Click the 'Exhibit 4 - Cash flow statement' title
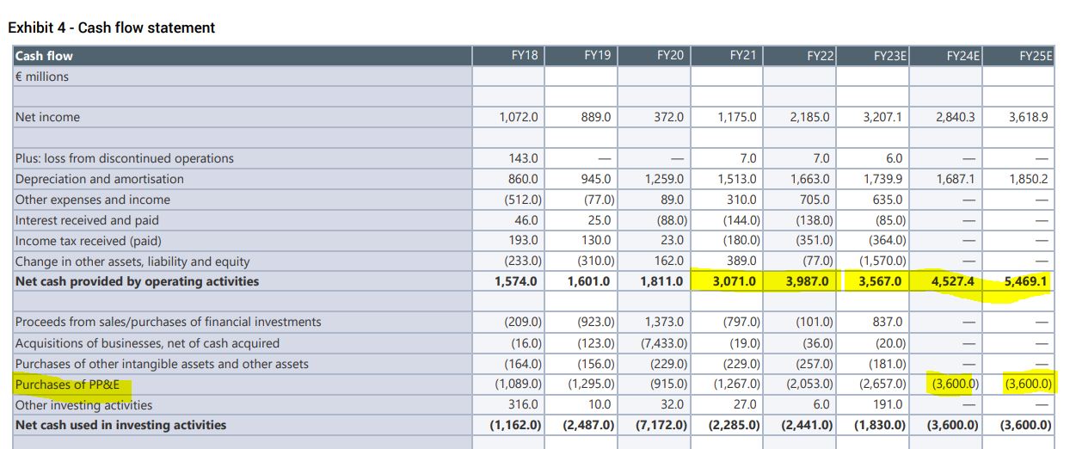The width and height of the screenshot is (1070, 449). (x=112, y=28)
